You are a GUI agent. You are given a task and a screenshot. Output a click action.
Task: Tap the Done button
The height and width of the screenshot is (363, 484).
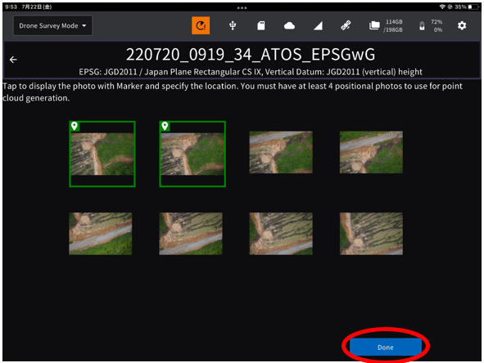click(x=386, y=347)
